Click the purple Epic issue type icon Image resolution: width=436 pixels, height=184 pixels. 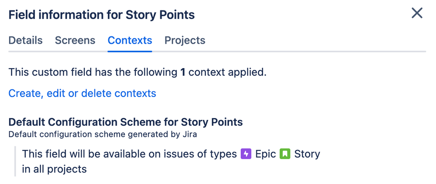click(x=246, y=154)
